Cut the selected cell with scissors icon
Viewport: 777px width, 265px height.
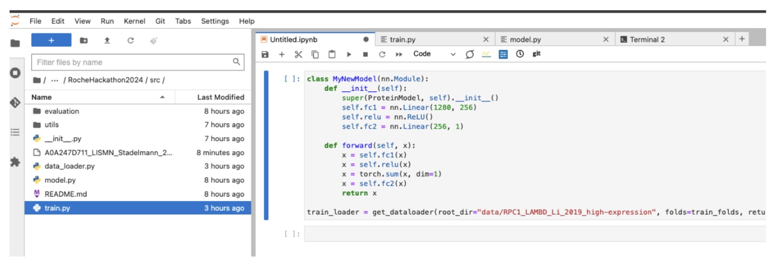click(x=298, y=54)
